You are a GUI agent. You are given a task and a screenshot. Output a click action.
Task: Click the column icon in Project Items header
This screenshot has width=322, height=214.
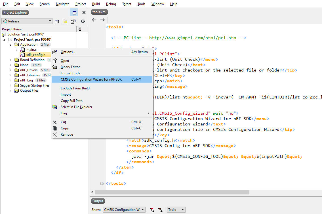coord(80,29)
